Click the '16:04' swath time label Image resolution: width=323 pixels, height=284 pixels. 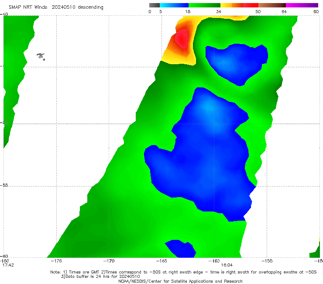[227, 265]
